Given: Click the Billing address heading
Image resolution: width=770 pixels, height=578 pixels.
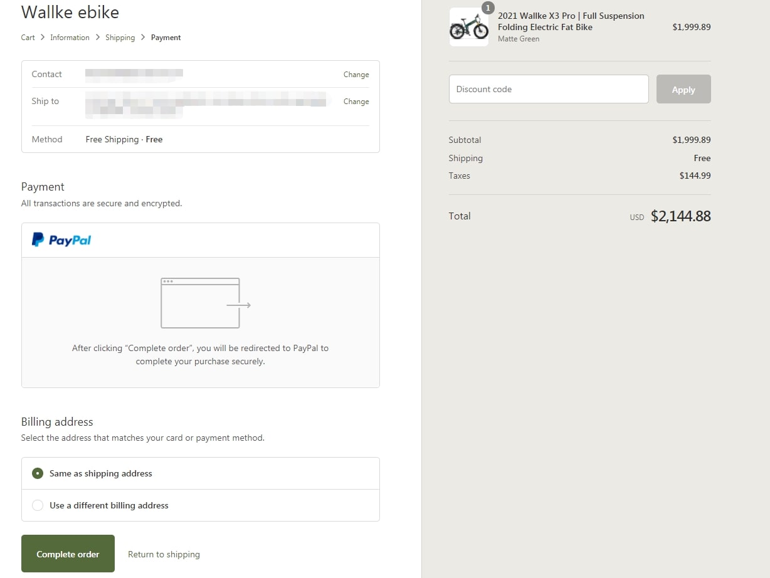Looking at the screenshot, I should click(x=57, y=422).
